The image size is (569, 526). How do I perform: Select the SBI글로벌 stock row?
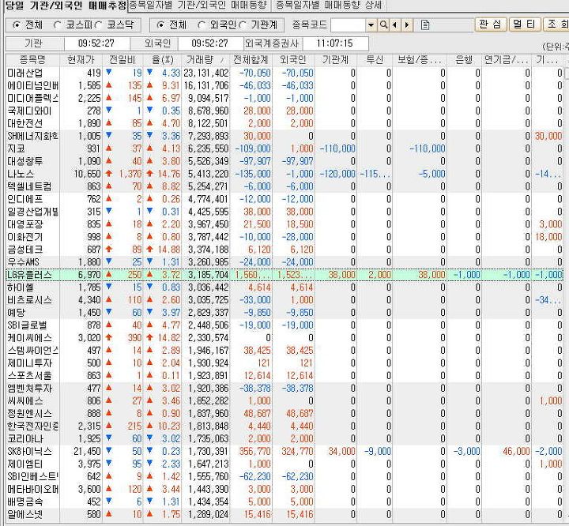284,325
